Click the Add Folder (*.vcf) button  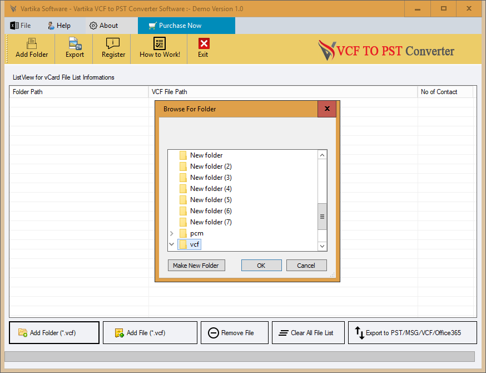pyautogui.click(x=54, y=333)
